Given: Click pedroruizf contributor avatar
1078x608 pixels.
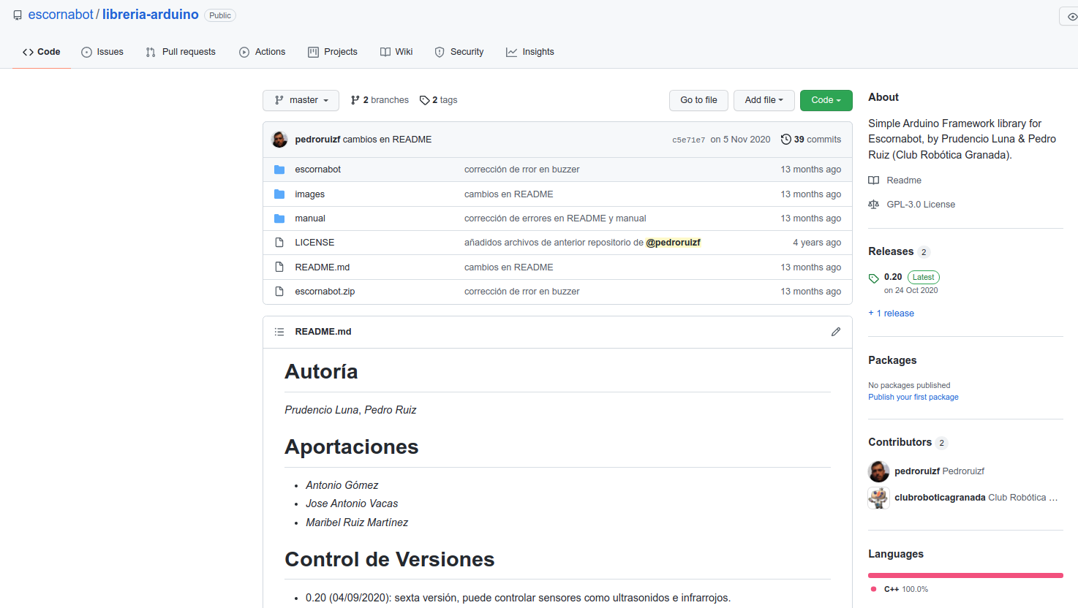Looking at the screenshot, I should point(879,471).
